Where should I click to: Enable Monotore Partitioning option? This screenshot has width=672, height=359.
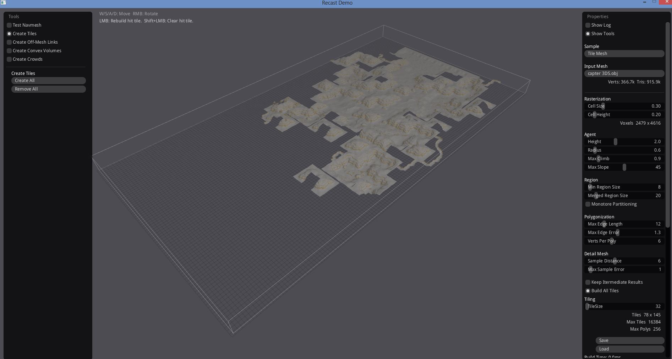[x=588, y=204]
